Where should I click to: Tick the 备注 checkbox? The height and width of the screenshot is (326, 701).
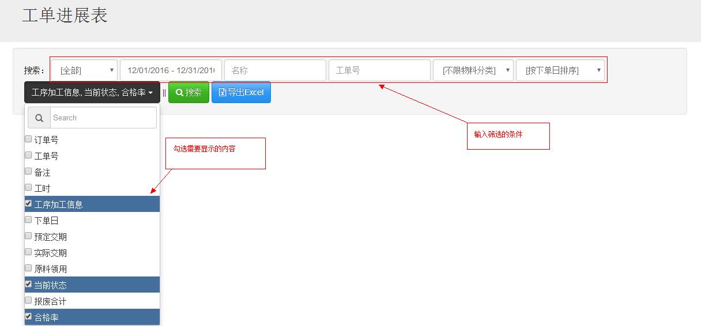pyautogui.click(x=28, y=172)
